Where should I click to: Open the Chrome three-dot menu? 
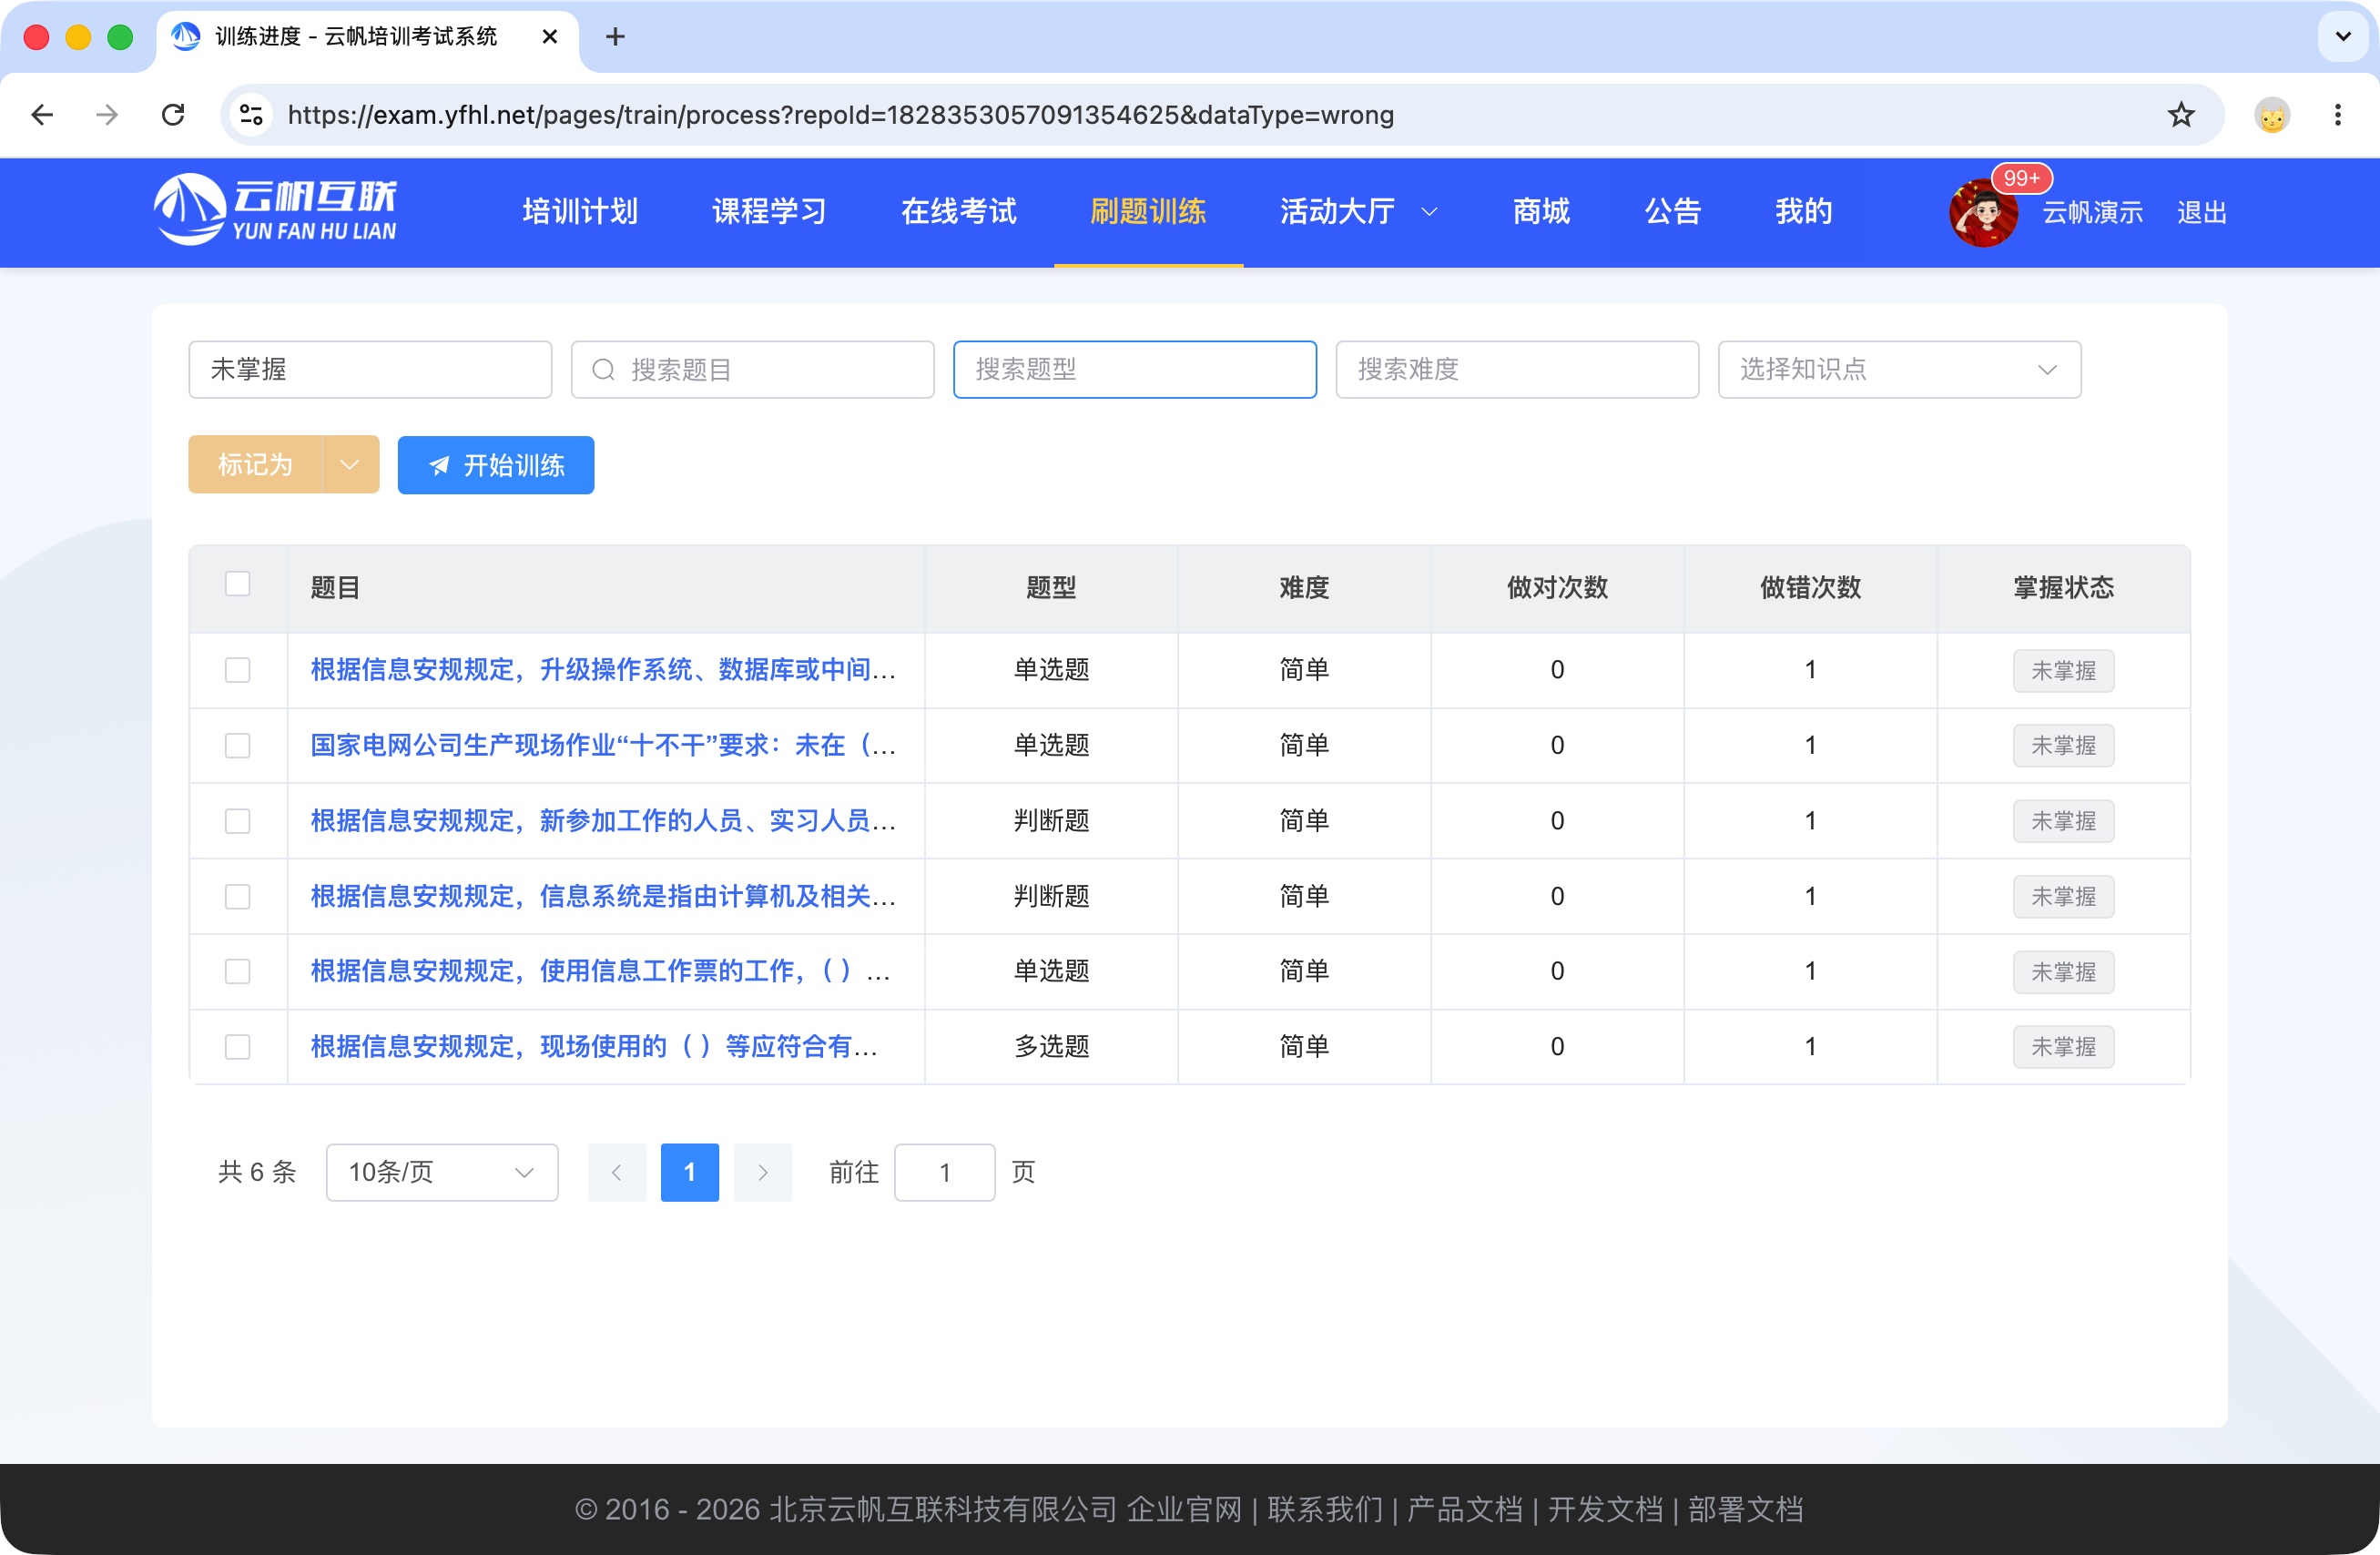tap(2338, 115)
